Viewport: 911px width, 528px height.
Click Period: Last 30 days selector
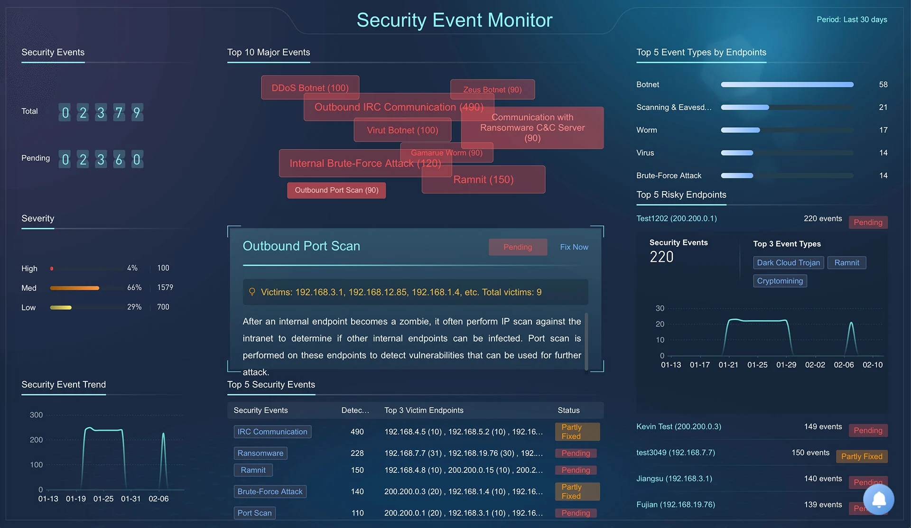[851, 19]
